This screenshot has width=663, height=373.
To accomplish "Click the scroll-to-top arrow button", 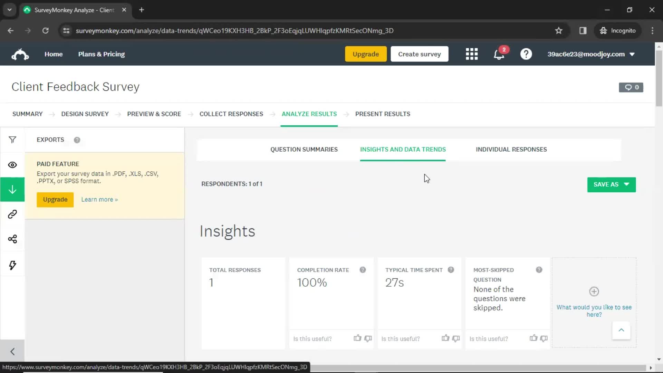I will point(622,330).
